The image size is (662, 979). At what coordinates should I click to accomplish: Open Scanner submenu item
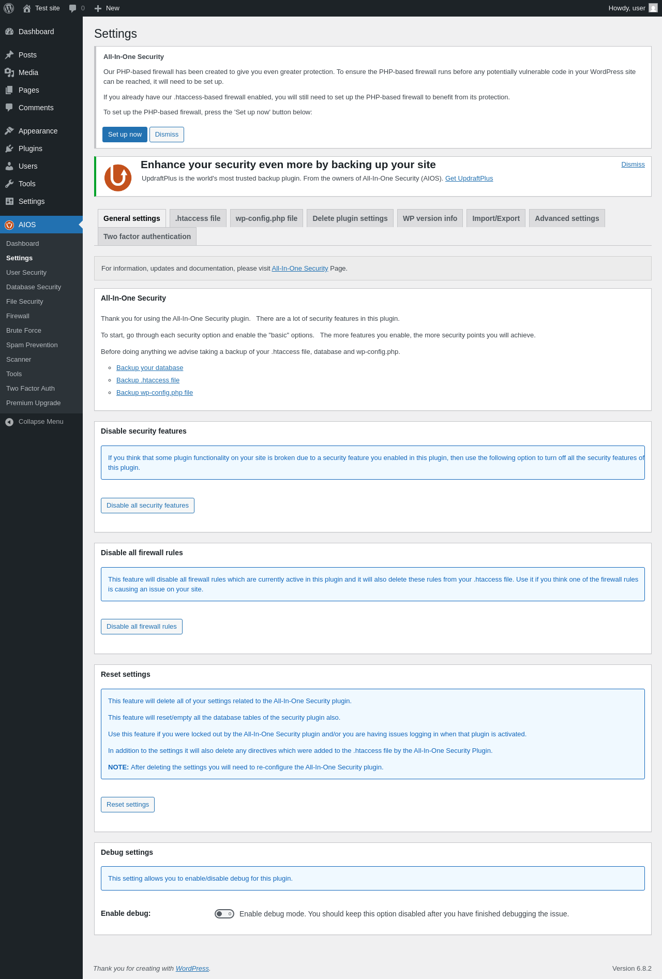coord(41,360)
